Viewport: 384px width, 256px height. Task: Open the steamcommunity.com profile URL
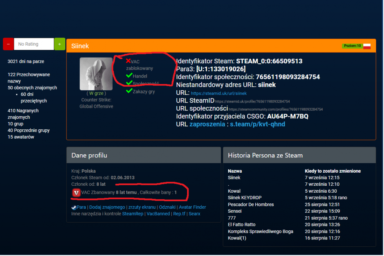pyautogui.click(x=275, y=109)
